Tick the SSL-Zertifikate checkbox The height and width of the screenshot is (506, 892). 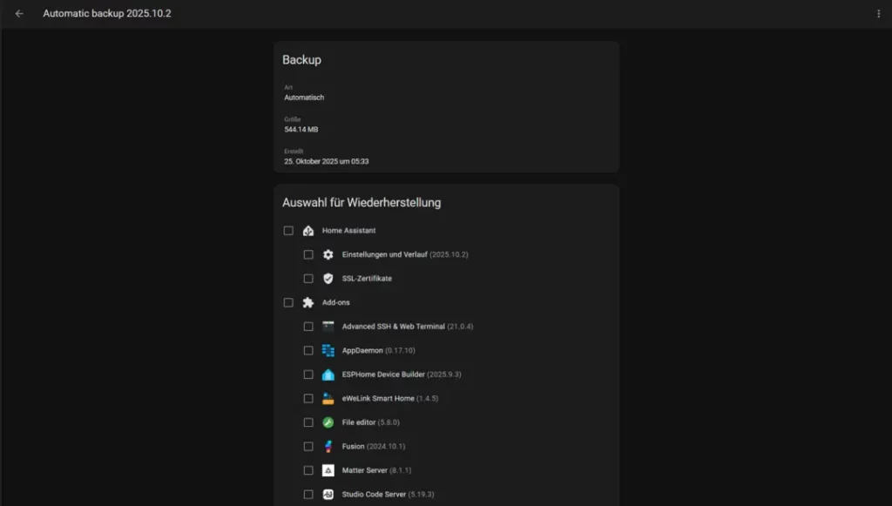[308, 279]
